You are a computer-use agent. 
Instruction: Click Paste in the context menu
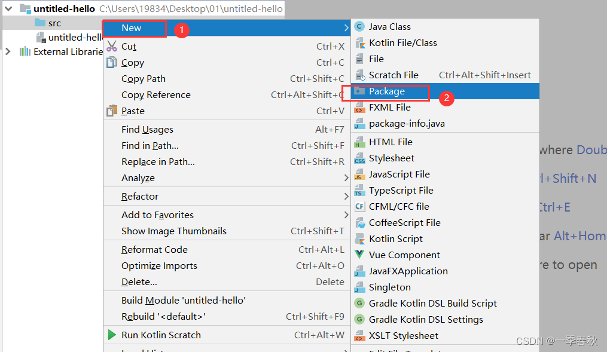pos(133,111)
